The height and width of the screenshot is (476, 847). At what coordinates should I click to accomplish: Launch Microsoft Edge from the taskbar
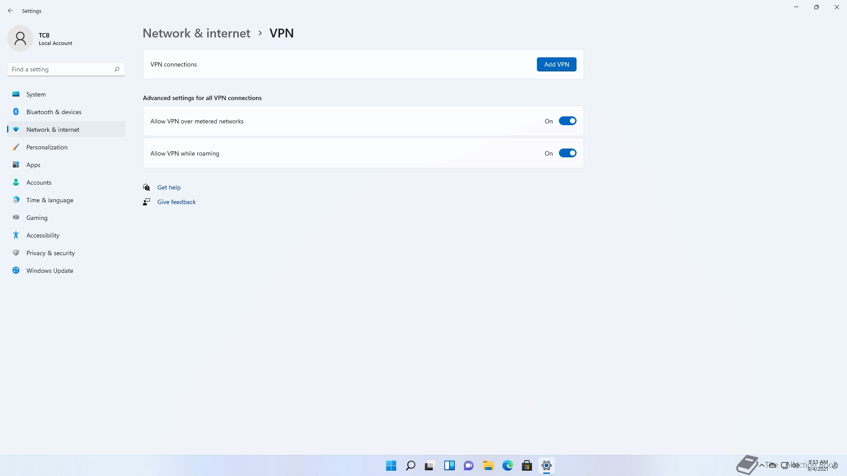tap(507, 465)
